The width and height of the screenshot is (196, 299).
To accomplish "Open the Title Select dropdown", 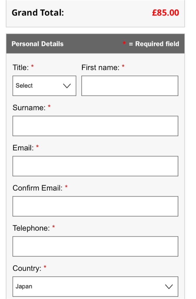I will (x=44, y=86).
